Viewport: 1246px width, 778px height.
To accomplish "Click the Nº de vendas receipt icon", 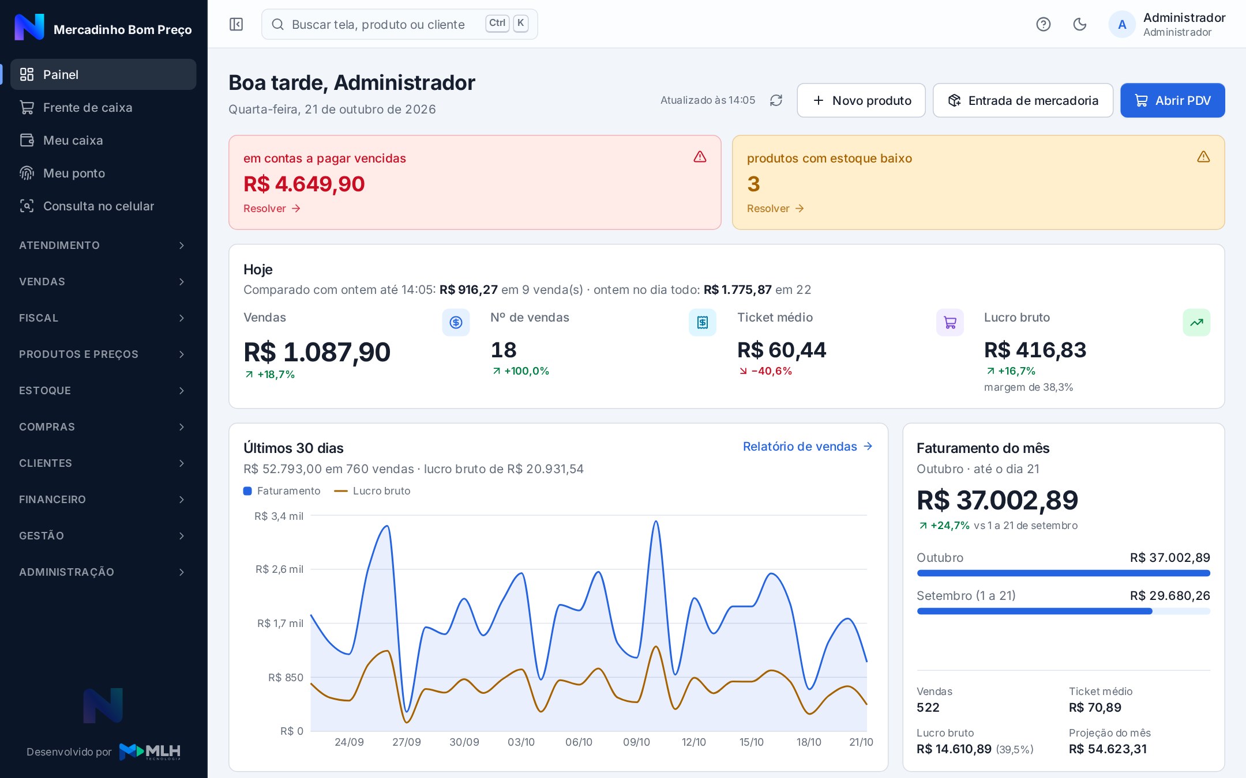I will pos(702,322).
